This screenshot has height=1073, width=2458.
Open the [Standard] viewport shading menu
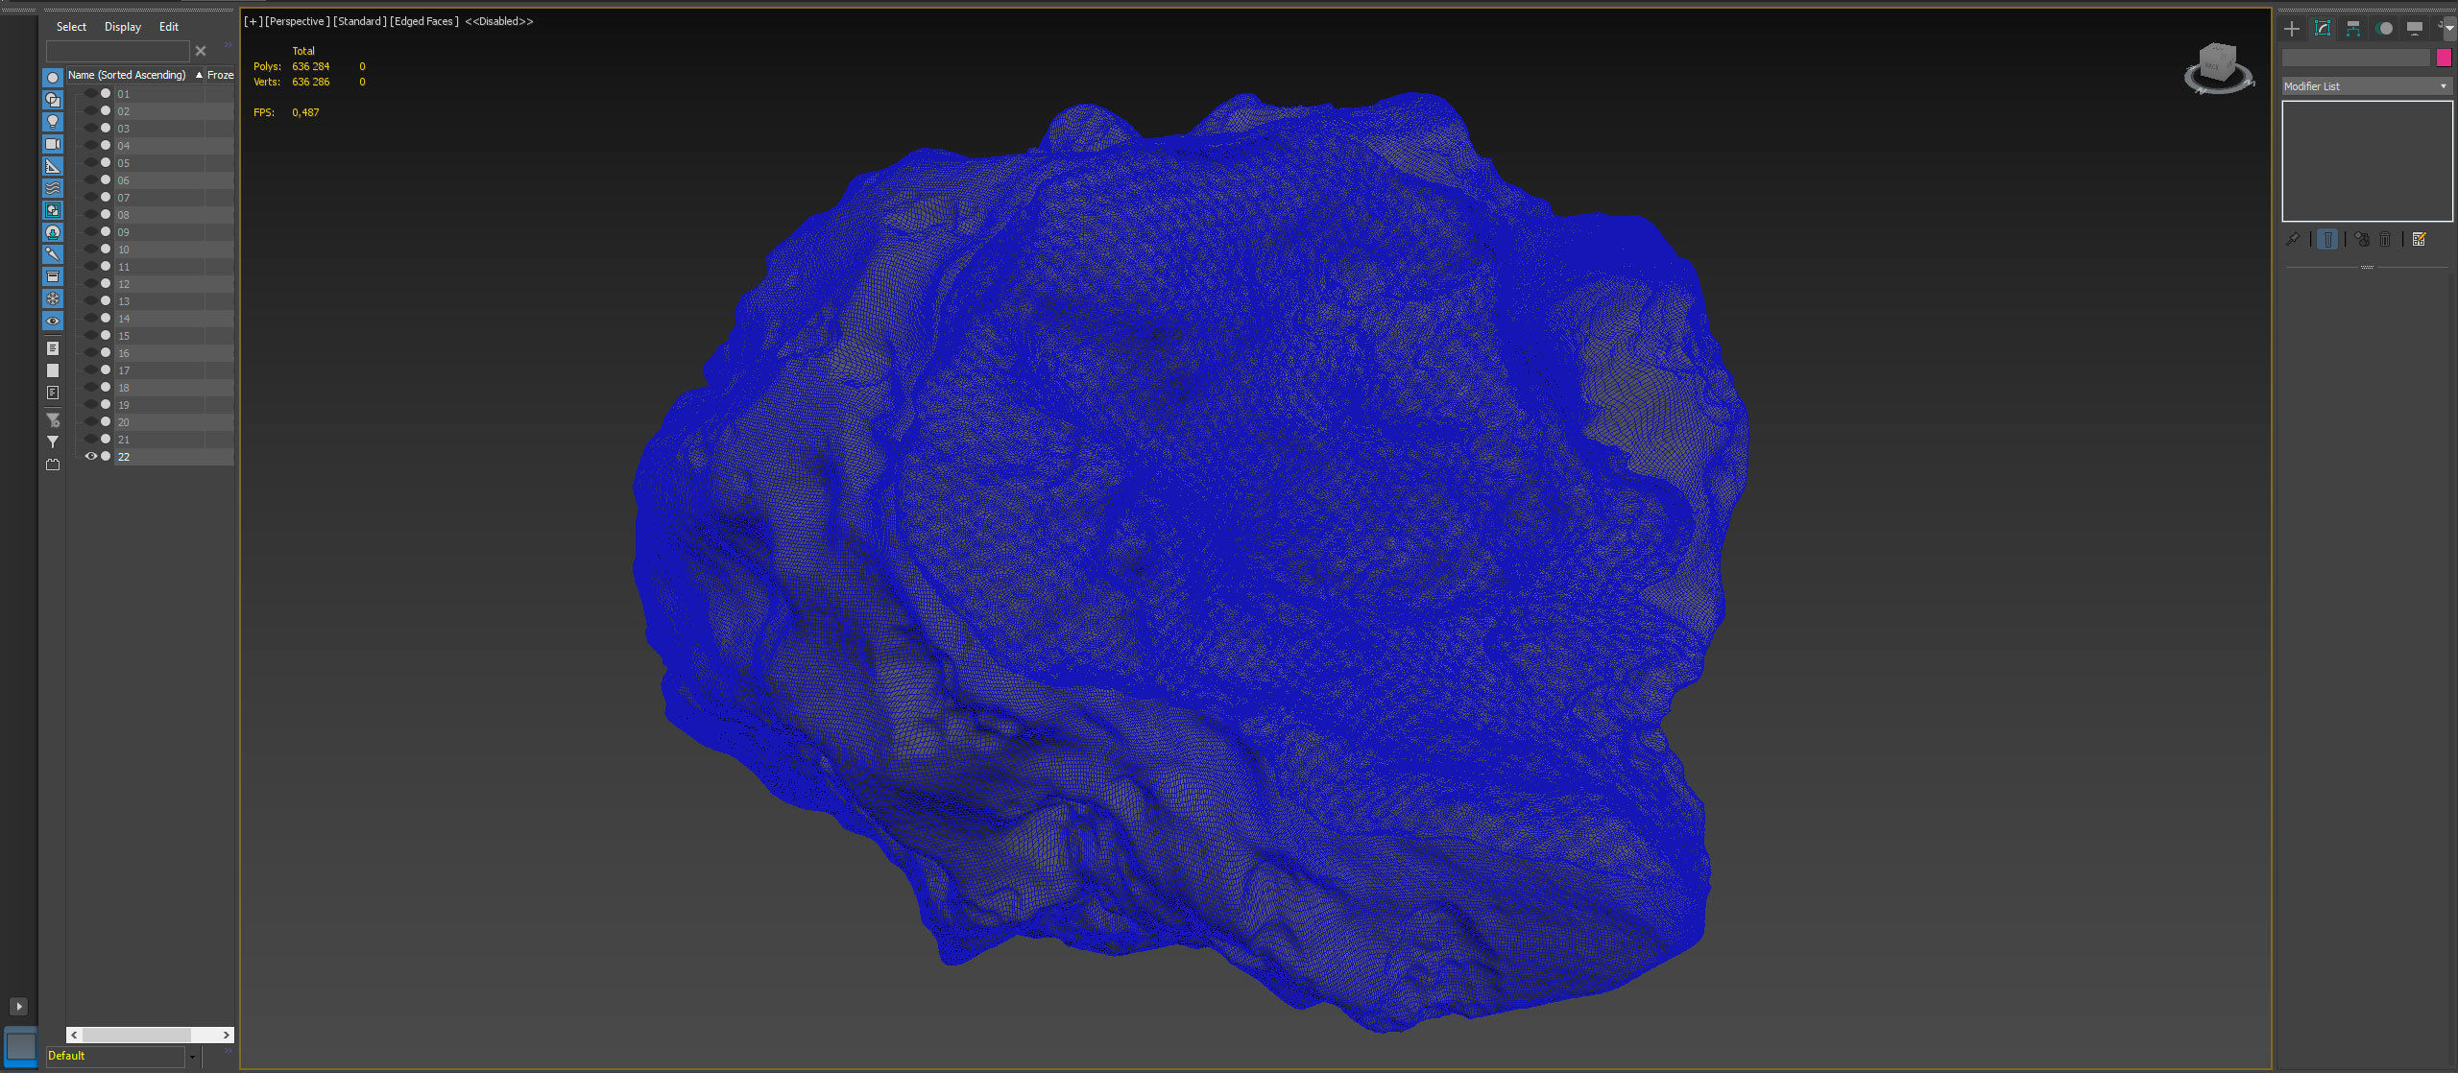[x=360, y=21]
